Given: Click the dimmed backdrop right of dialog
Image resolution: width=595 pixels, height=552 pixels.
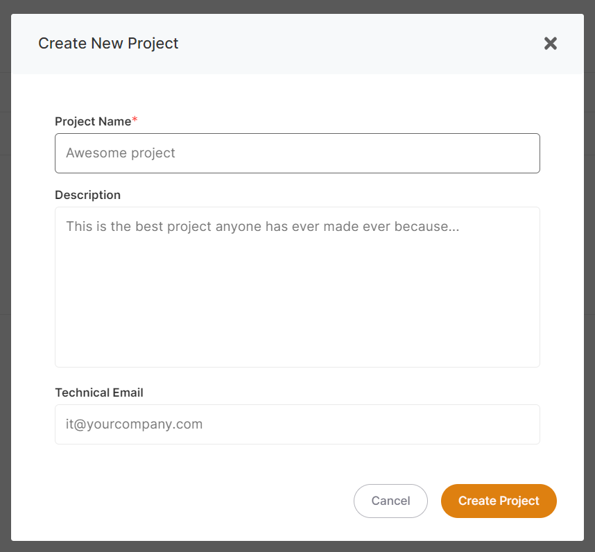Looking at the screenshot, I should click(x=589, y=277).
